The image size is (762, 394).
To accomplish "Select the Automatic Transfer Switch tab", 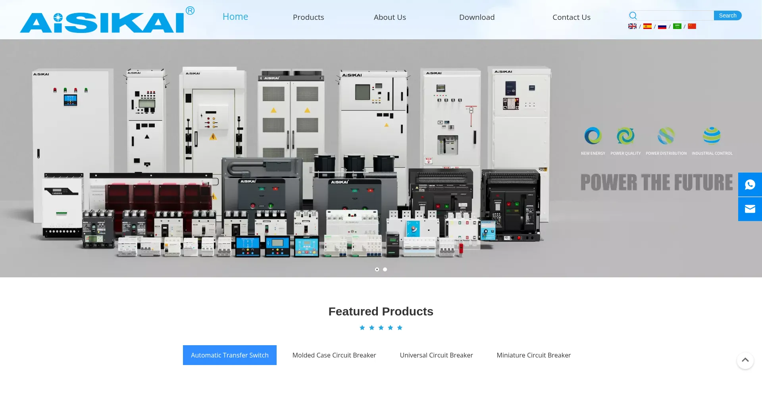I will [x=229, y=355].
